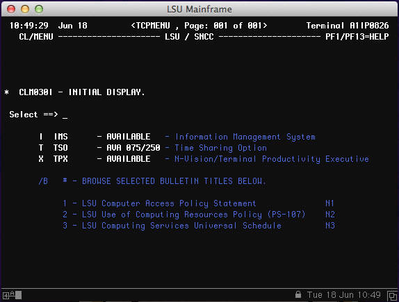Image resolution: width=399 pixels, height=302 pixels.
Task: Click AVAILABLE status next to TPX
Action: tap(128, 159)
